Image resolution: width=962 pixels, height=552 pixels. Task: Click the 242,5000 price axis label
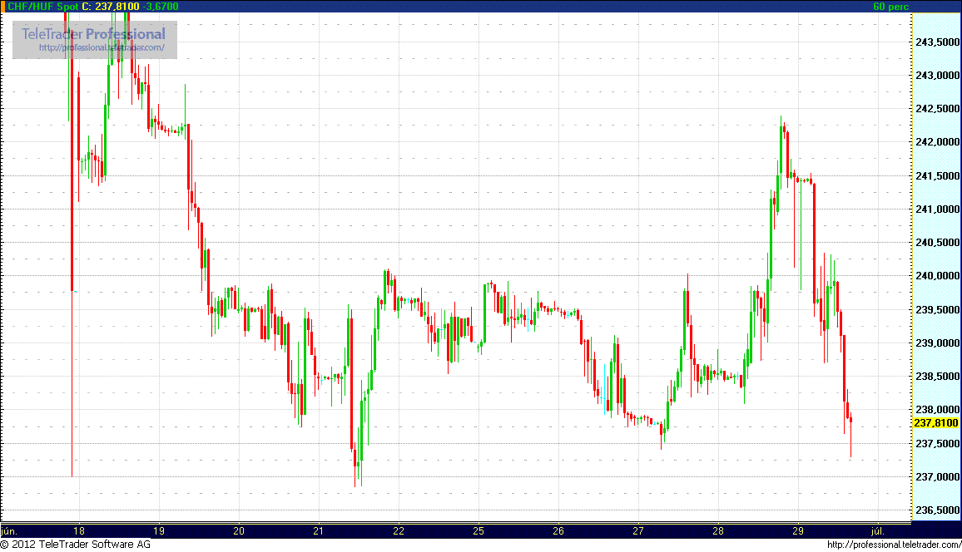[x=937, y=108]
